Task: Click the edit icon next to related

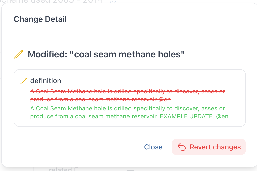Action: (x=77, y=170)
